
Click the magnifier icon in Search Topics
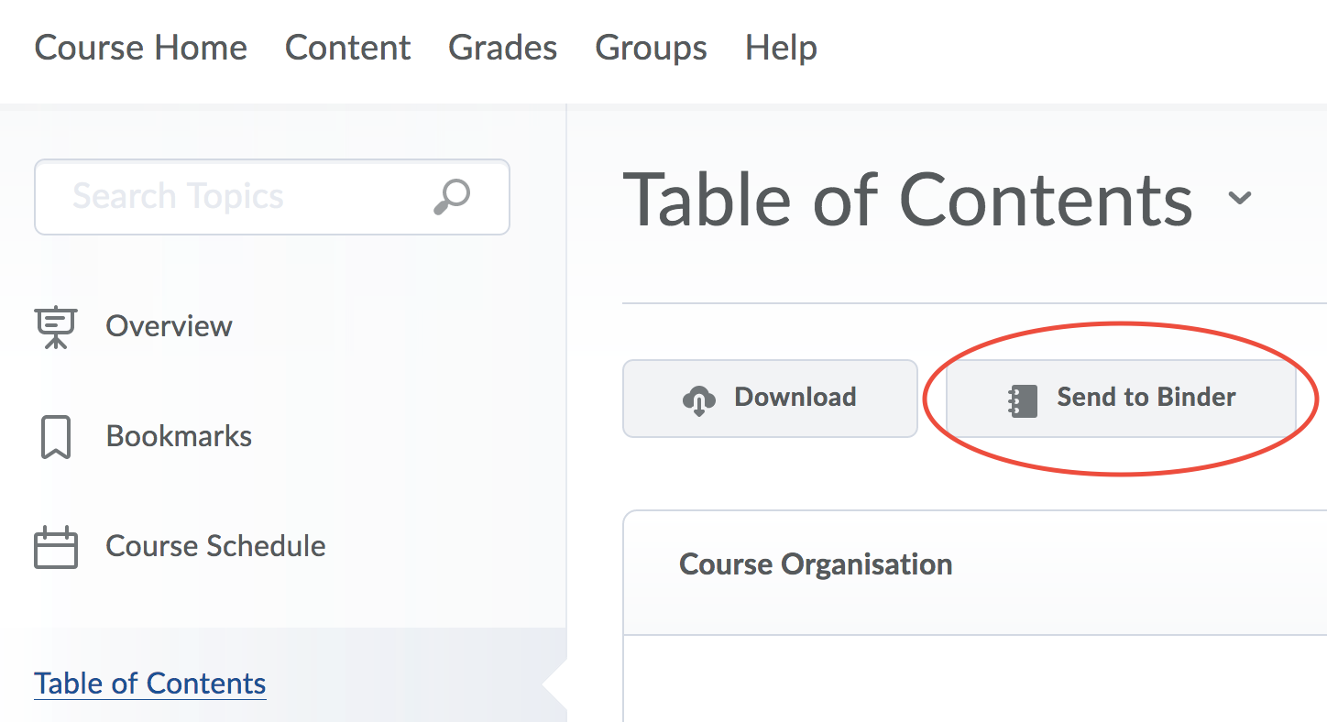tap(452, 196)
